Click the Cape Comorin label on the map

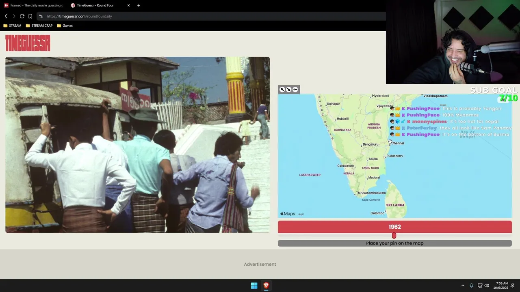371,200
